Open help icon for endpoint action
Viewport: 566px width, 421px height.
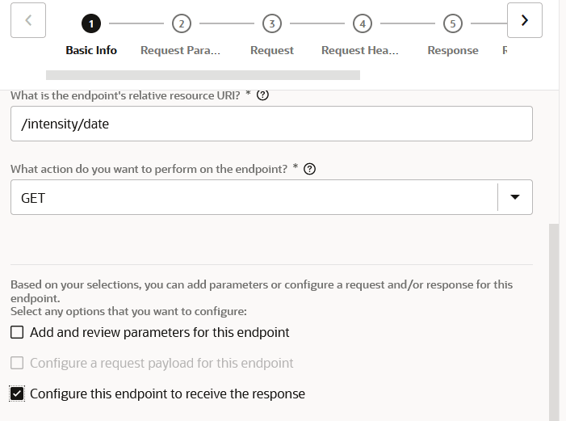[x=309, y=170]
